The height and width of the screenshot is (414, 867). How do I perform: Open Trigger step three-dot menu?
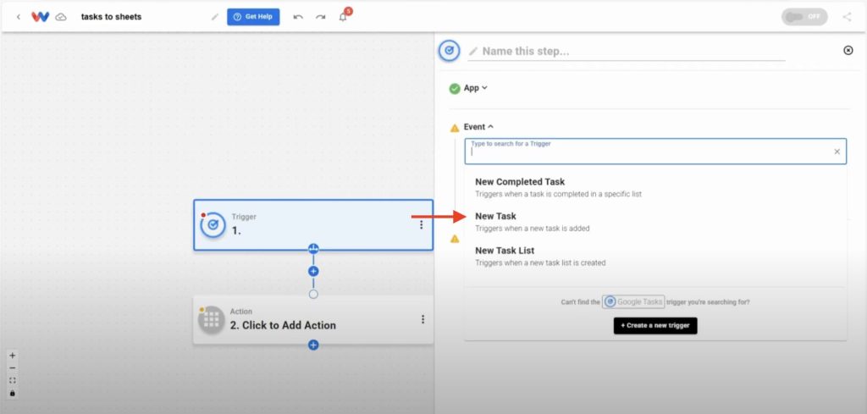tap(422, 224)
